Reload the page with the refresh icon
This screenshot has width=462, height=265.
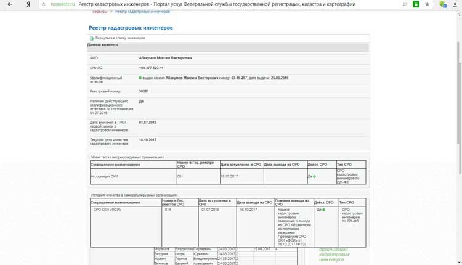pos(44,4)
